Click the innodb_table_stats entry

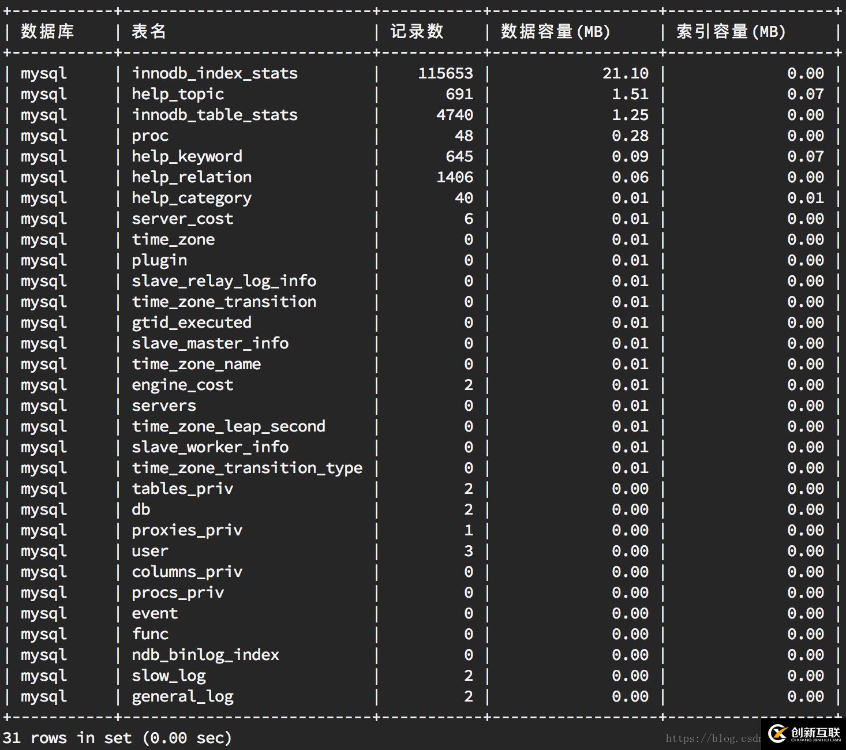(215, 115)
